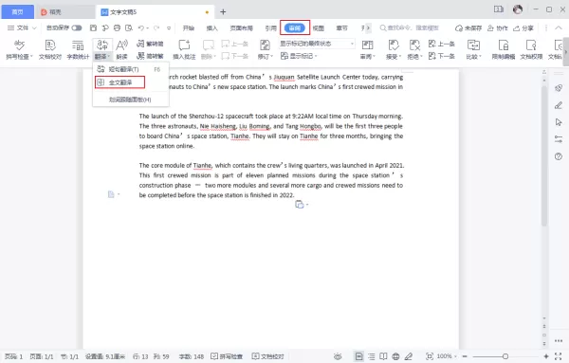
Task: Expand the translate (翻译) dropdown arrow
Action: click(108, 56)
